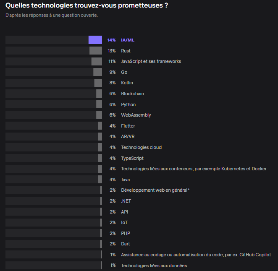The width and height of the screenshot is (278, 271).
Task: Click the Développement web en général label
Action: 155,190
